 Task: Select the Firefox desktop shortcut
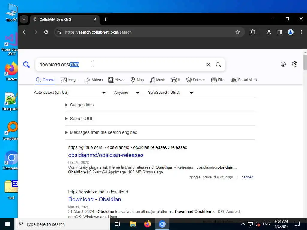(11, 71)
